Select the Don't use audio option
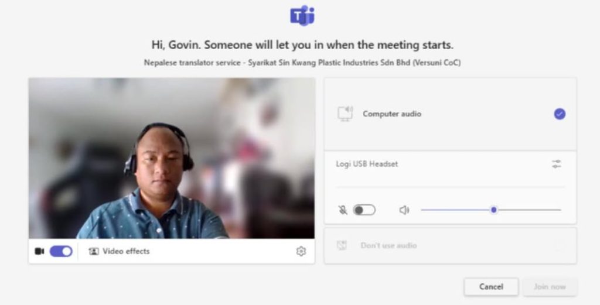This screenshot has height=305, width=600. pyautogui.click(x=450, y=245)
